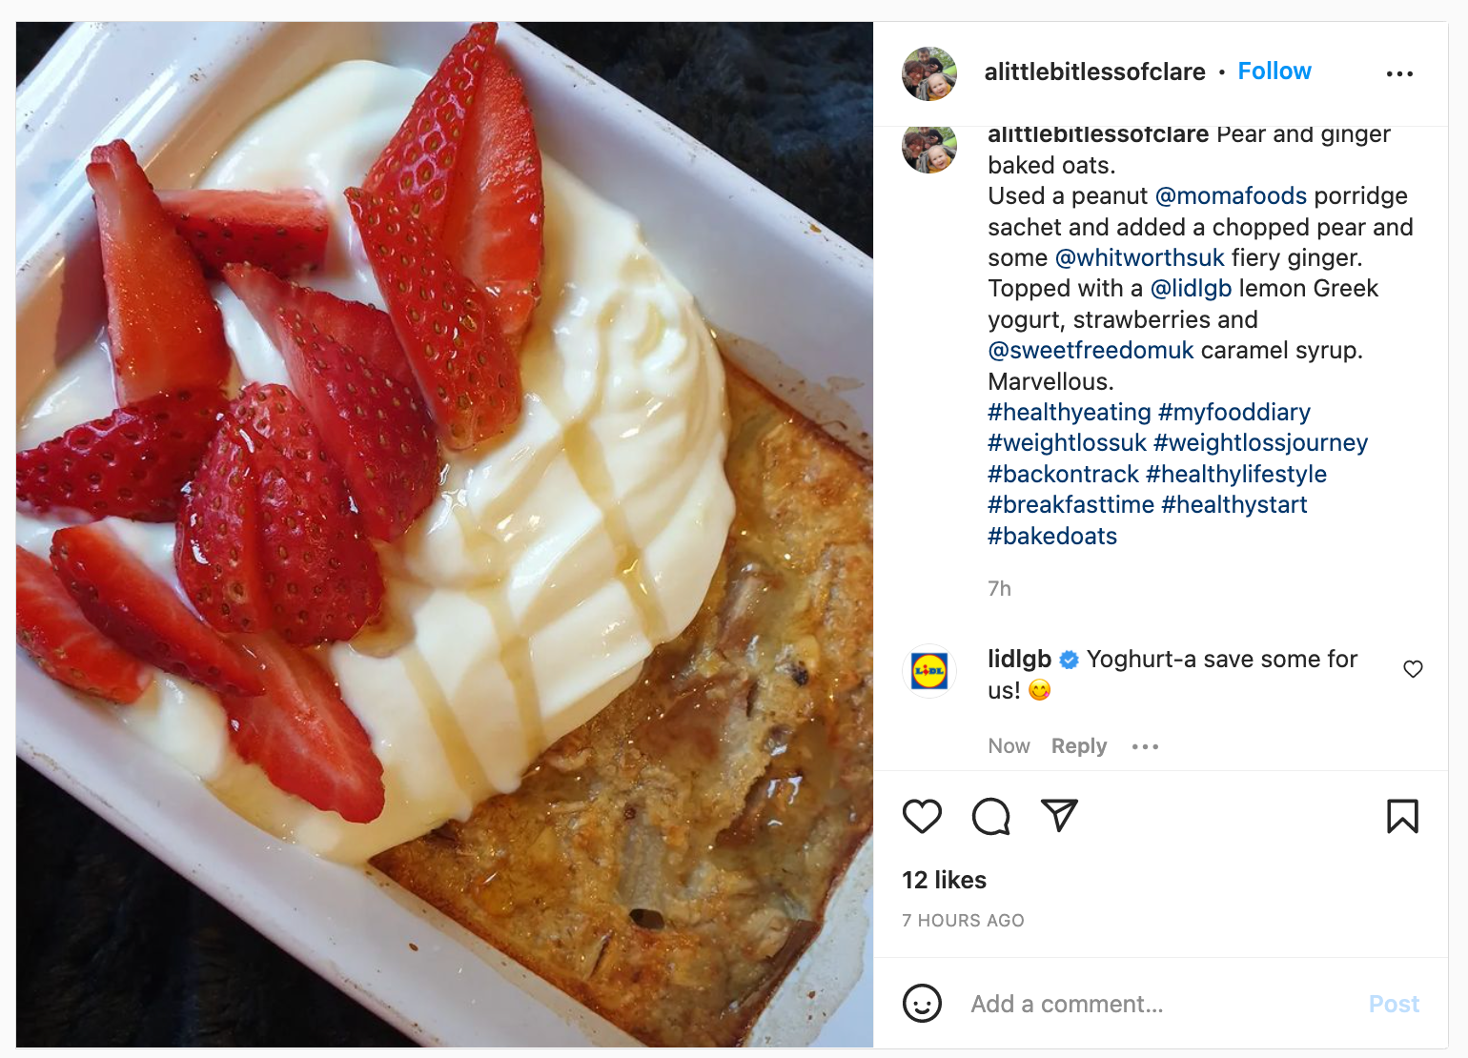Like the post with the heart icon
Viewport: 1468px width, 1058px height.
[922, 816]
